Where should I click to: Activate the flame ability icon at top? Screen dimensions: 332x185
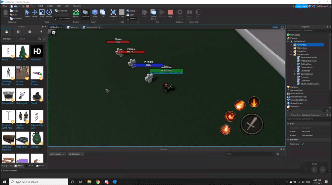click(254, 102)
